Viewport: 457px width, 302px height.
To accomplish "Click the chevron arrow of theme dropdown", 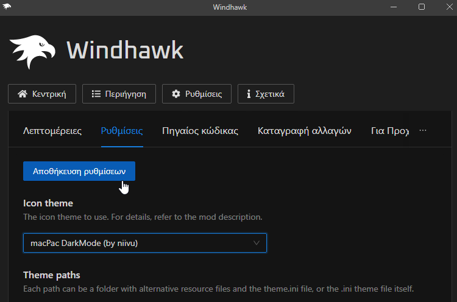I will pyautogui.click(x=257, y=243).
